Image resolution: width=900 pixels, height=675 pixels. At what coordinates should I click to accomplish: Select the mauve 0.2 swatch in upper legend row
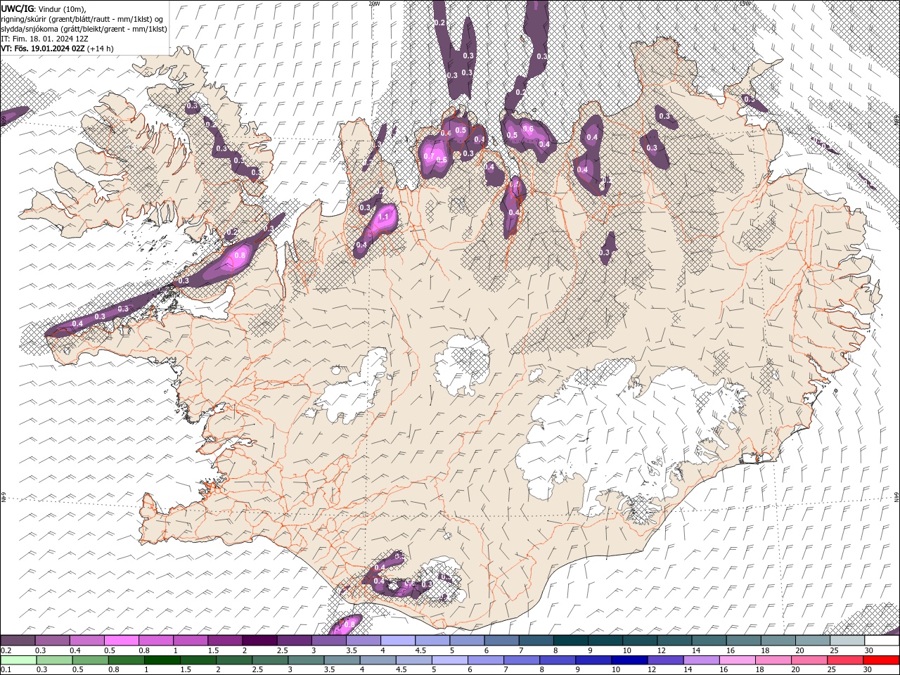(18, 641)
